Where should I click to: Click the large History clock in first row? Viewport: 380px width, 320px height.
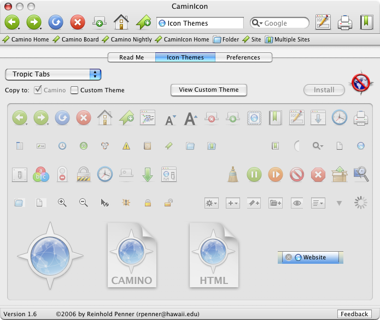[x=340, y=117]
